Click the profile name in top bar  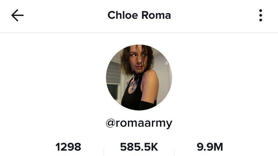click(139, 15)
